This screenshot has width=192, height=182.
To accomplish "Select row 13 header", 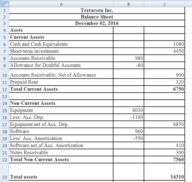I will pyautogui.click(x=4, y=96).
